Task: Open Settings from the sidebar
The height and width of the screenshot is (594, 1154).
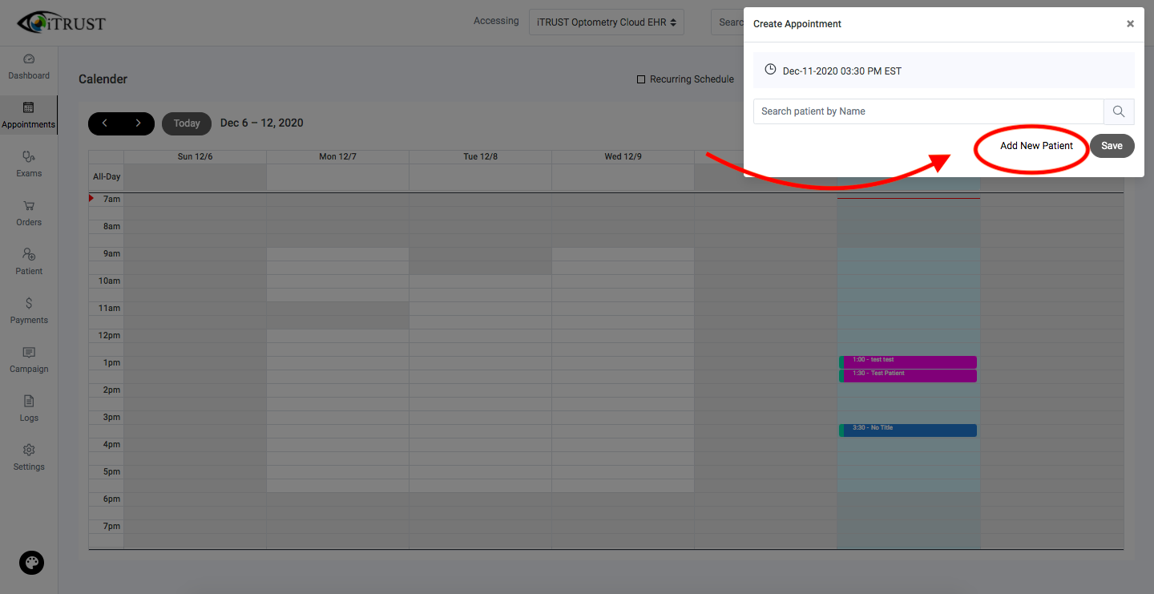Action: click(29, 459)
